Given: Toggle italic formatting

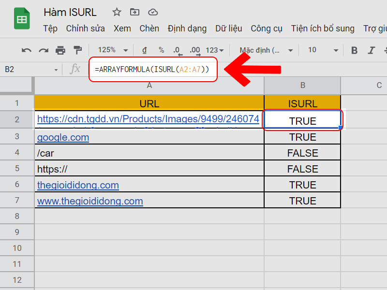Looking at the screenshot, I should pyautogui.click(x=371, y=50).
